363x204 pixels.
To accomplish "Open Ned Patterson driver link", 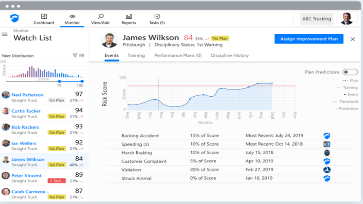I will coord(28,95).
